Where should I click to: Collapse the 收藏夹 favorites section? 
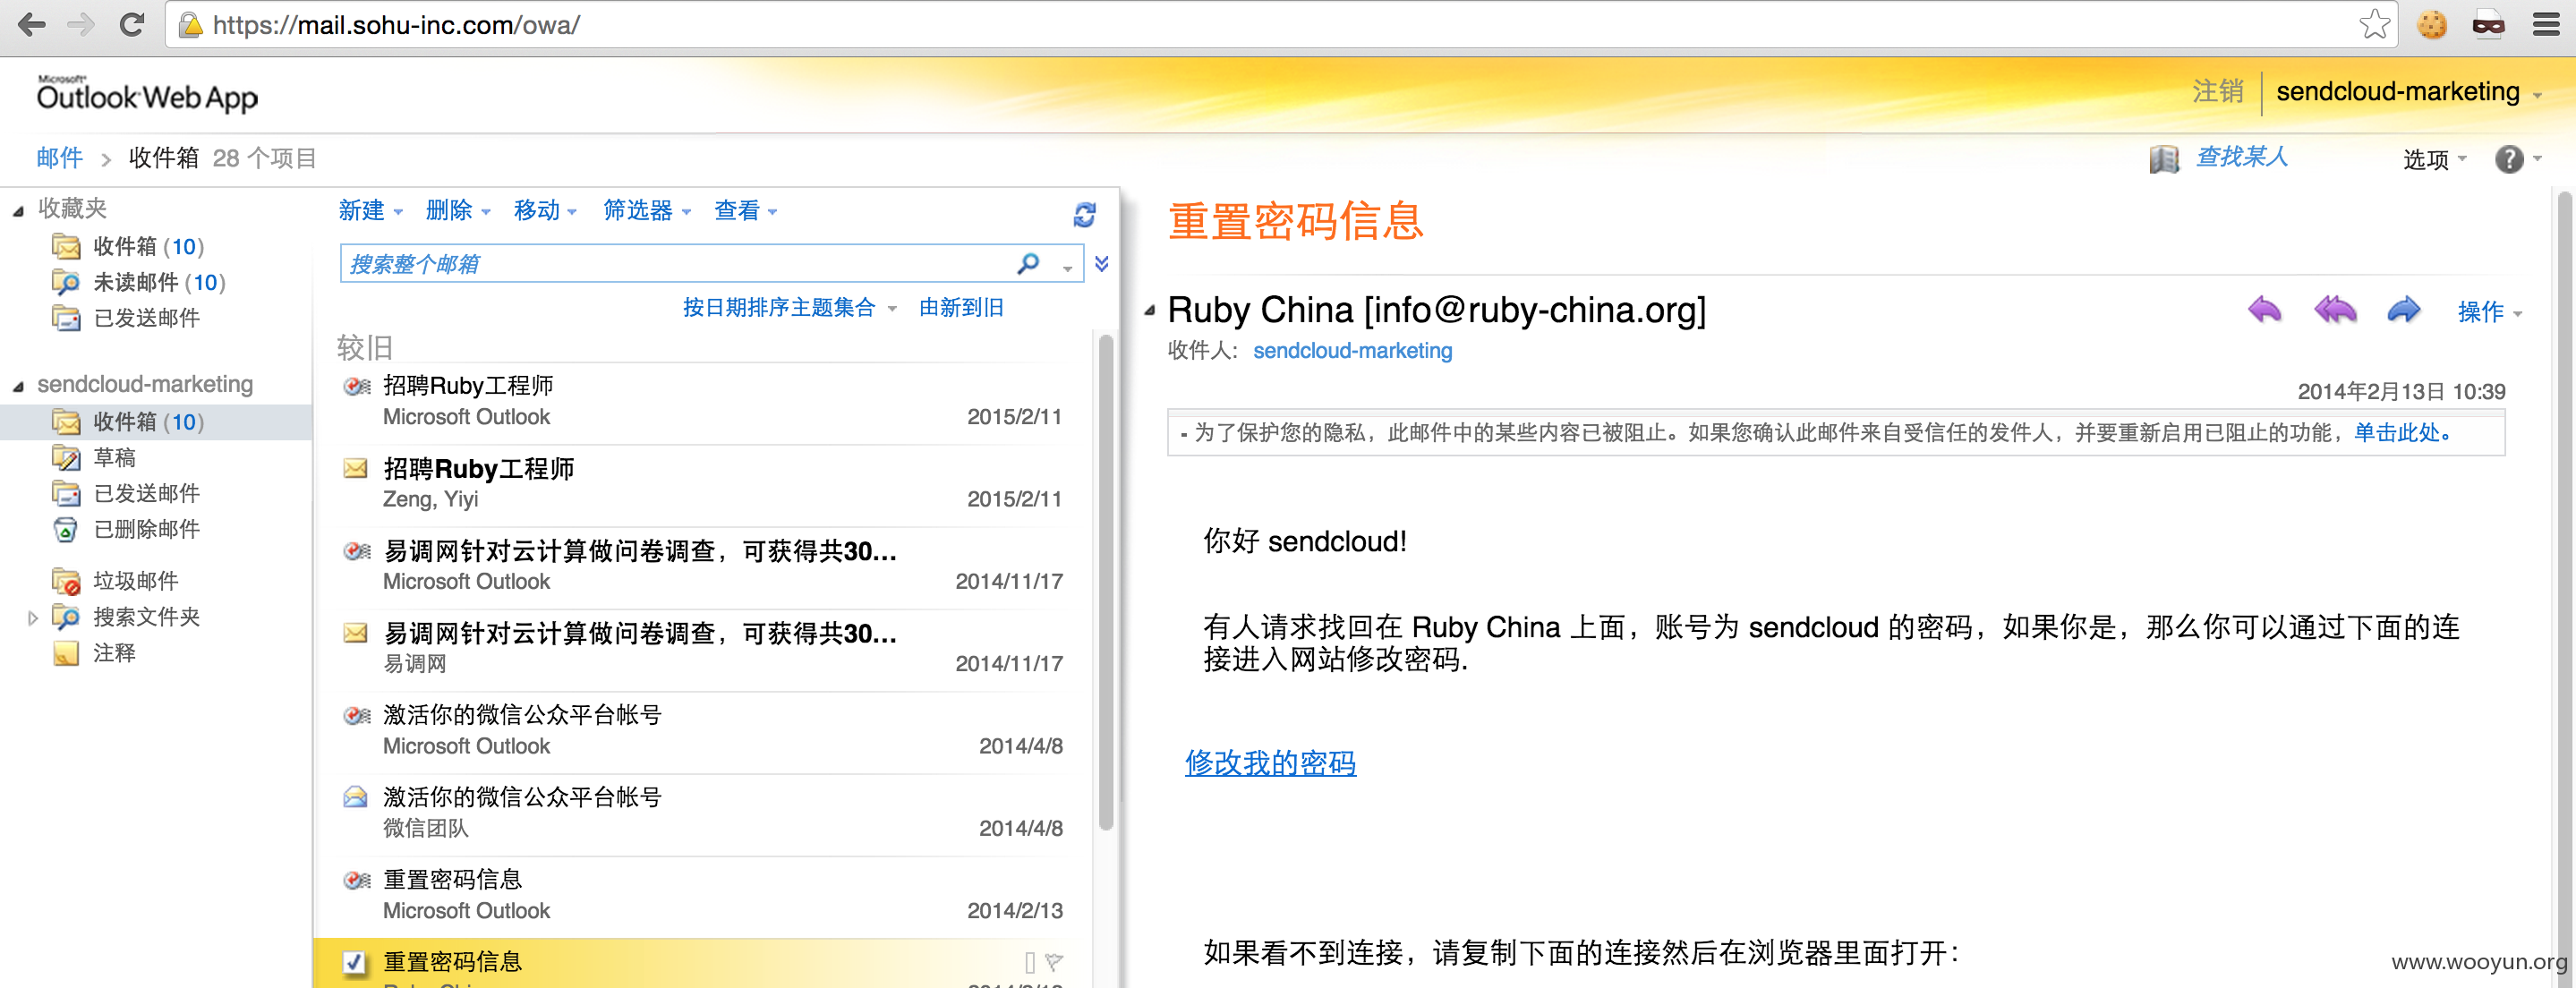pyautogui.click(x=18, y=210)
